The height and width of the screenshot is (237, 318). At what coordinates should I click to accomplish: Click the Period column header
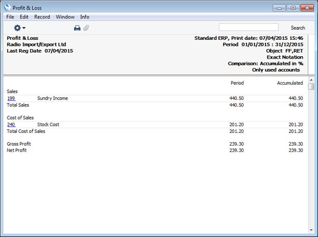tap(237, 83)
